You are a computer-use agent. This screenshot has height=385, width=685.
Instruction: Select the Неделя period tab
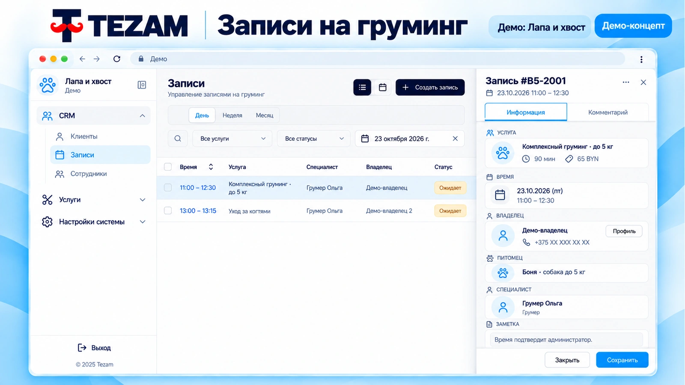coord(232,115)
